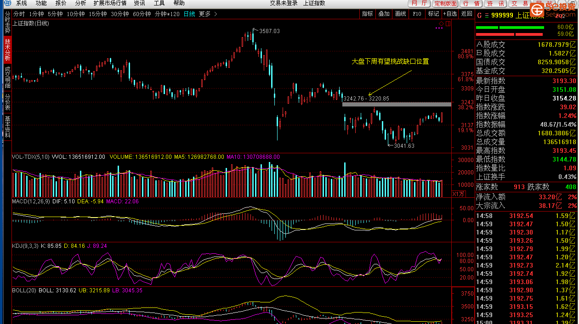Click the B股成交 row in quote panel
This screenshot has height=324, width=579.
tap(526, 54)
